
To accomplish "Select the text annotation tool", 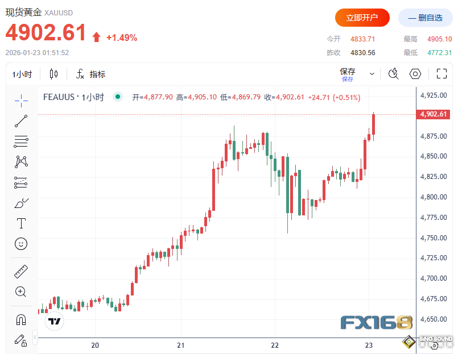I will click(21, 223).
